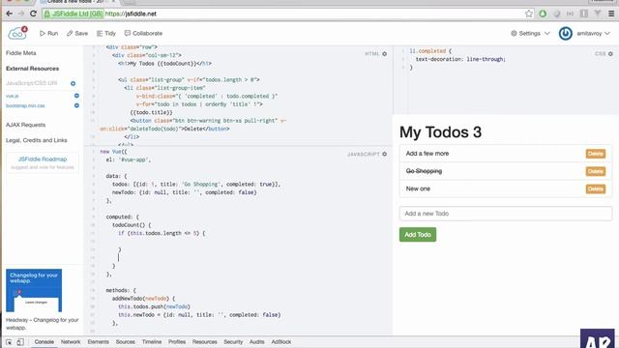Click the Add Todo button
Image resolution: width=619 pixels, height=348 pixels.
point(418,234)
